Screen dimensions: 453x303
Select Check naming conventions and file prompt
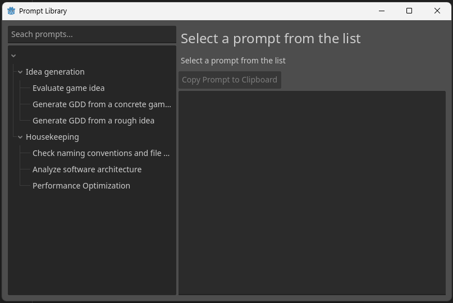pos(101,153)
